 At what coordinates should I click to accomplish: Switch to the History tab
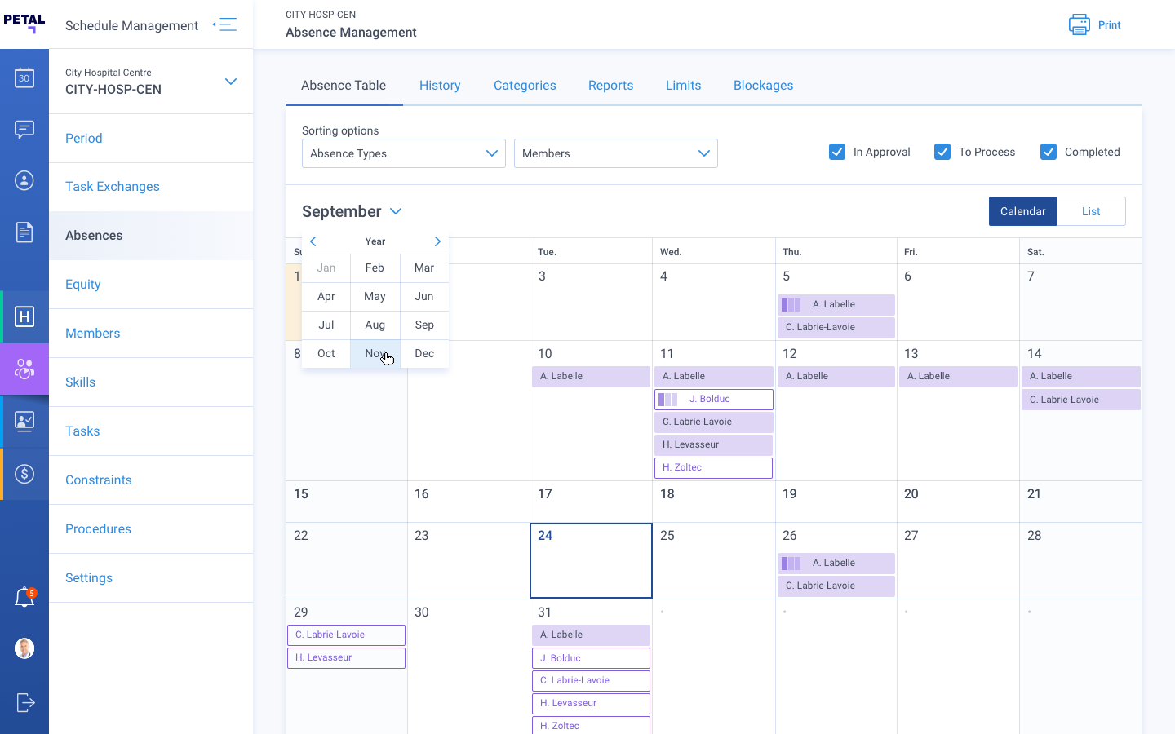point(440,85)
